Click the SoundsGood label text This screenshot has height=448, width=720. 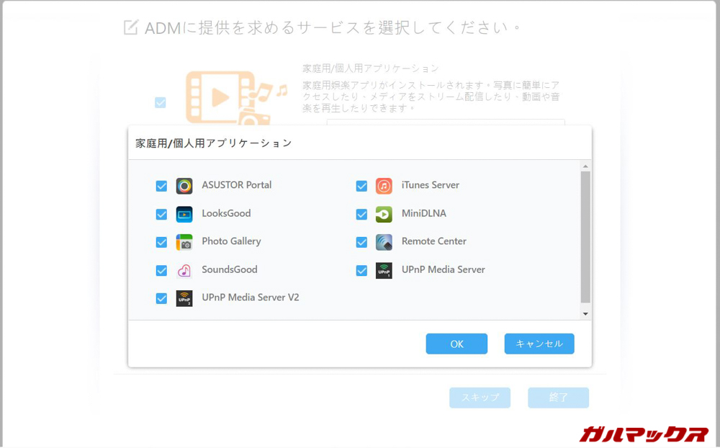(229, 269)
